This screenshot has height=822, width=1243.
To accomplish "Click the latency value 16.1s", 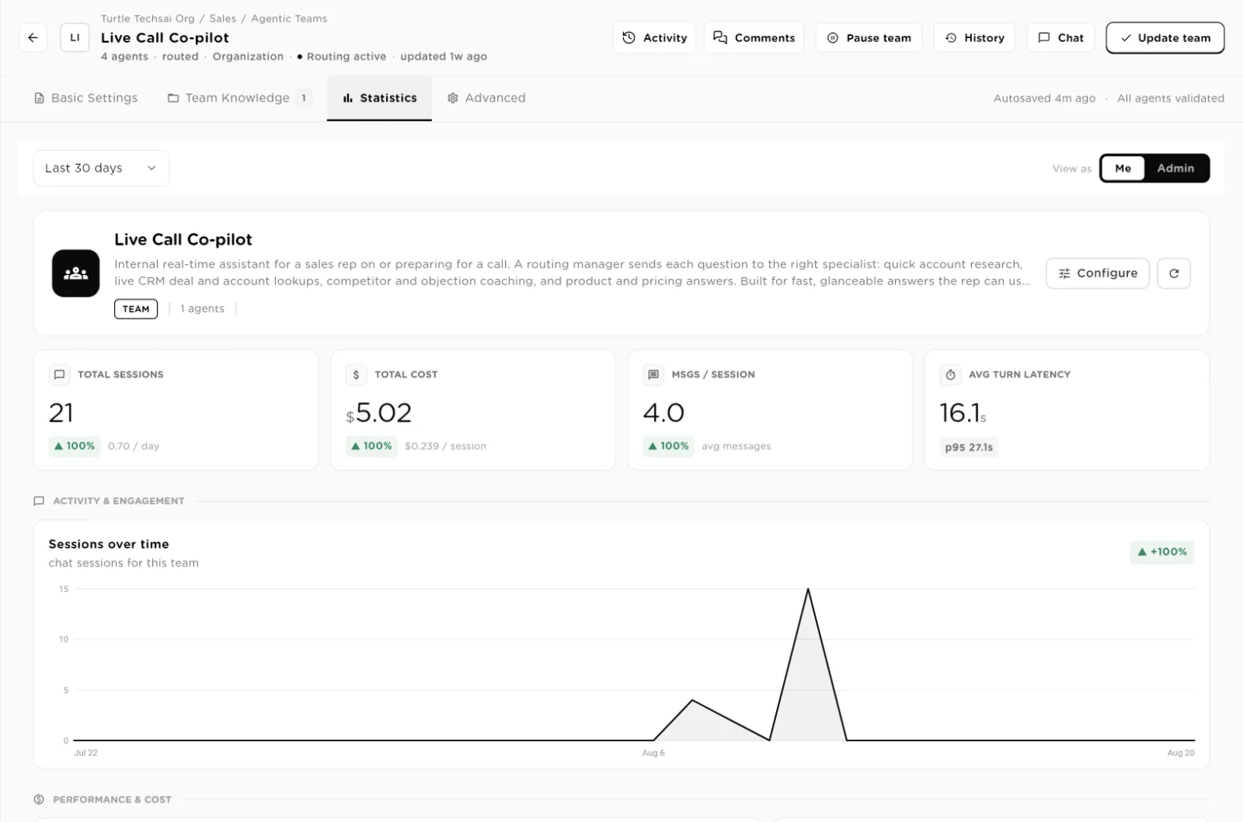I will tap(963, 413).
